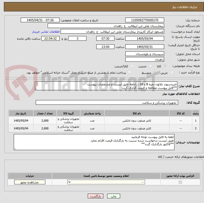Click row 1 unit عدد
Screen dimensions: 204x203
tap(92, 121)
